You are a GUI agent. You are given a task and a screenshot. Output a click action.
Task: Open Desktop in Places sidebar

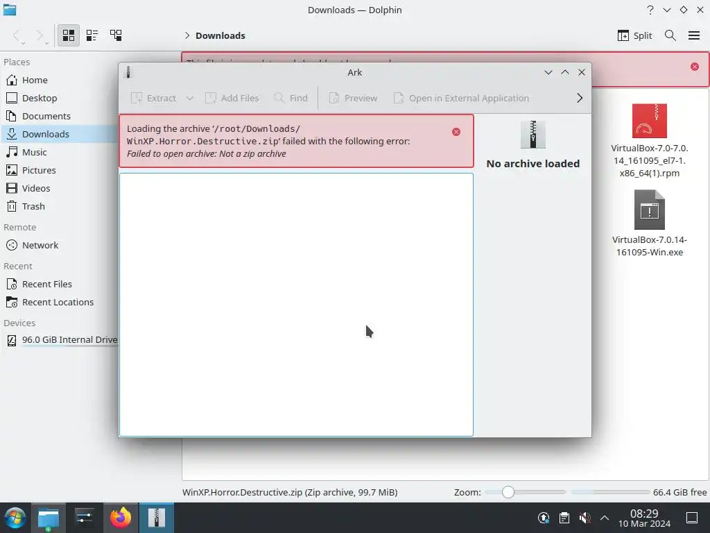pos(59,99)
